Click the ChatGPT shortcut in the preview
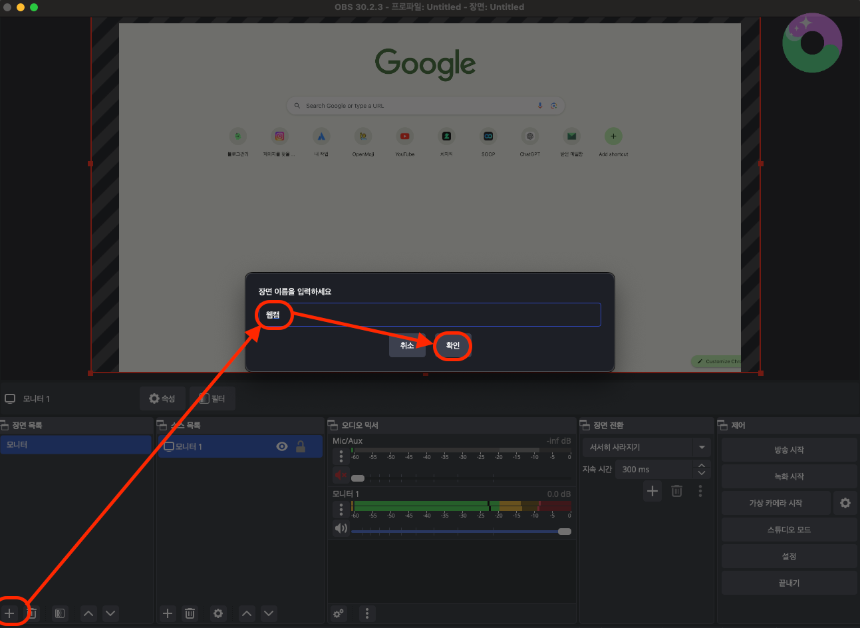 coord(529,142)
